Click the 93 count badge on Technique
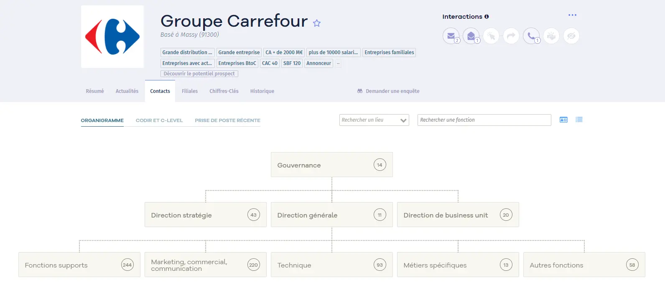The width and height of the screenshot is (665, 285). 380,265
